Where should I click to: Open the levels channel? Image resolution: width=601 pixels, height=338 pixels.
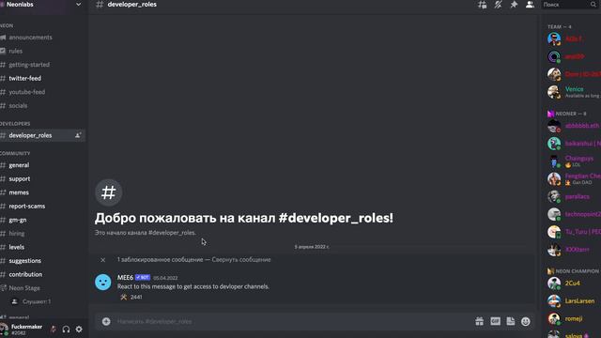(17, 247)
